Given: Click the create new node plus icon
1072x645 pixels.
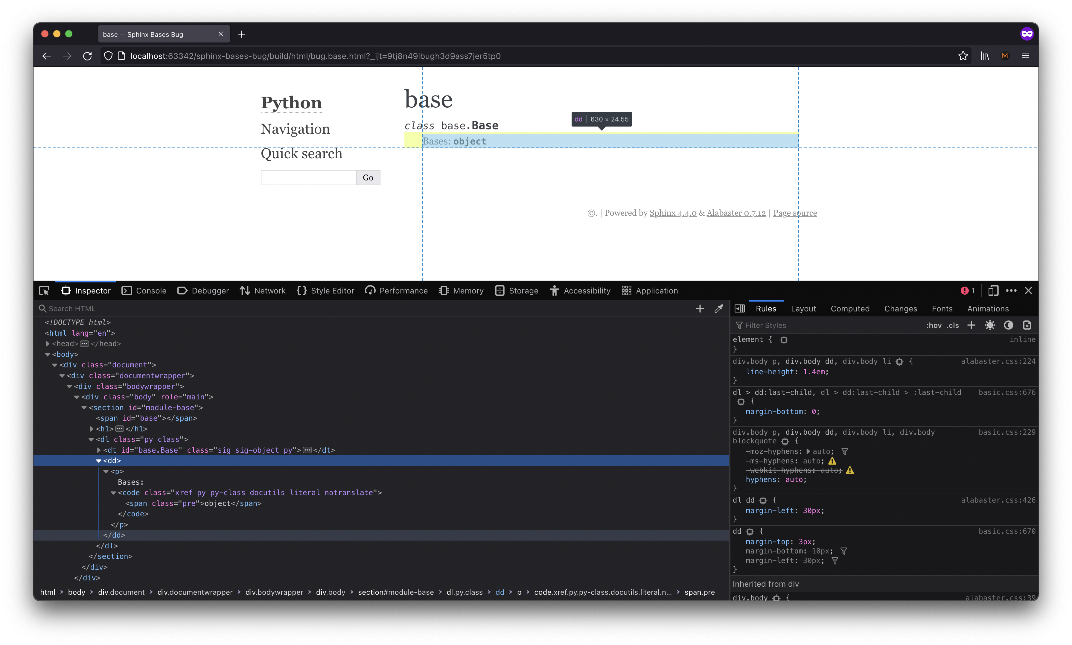Looking at the screenshot, I should [x=700, y=309].
